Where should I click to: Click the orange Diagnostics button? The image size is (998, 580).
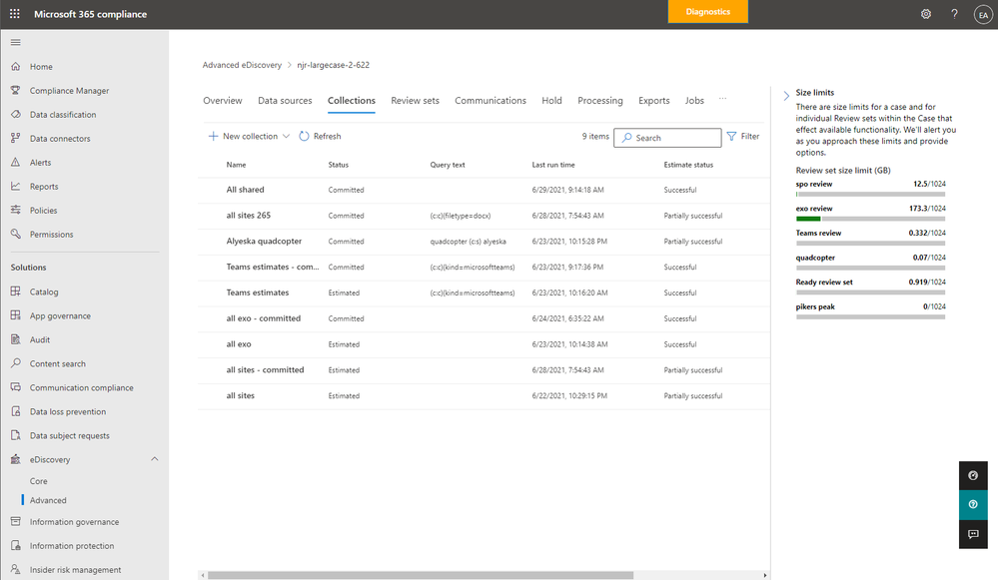(707, 11)
